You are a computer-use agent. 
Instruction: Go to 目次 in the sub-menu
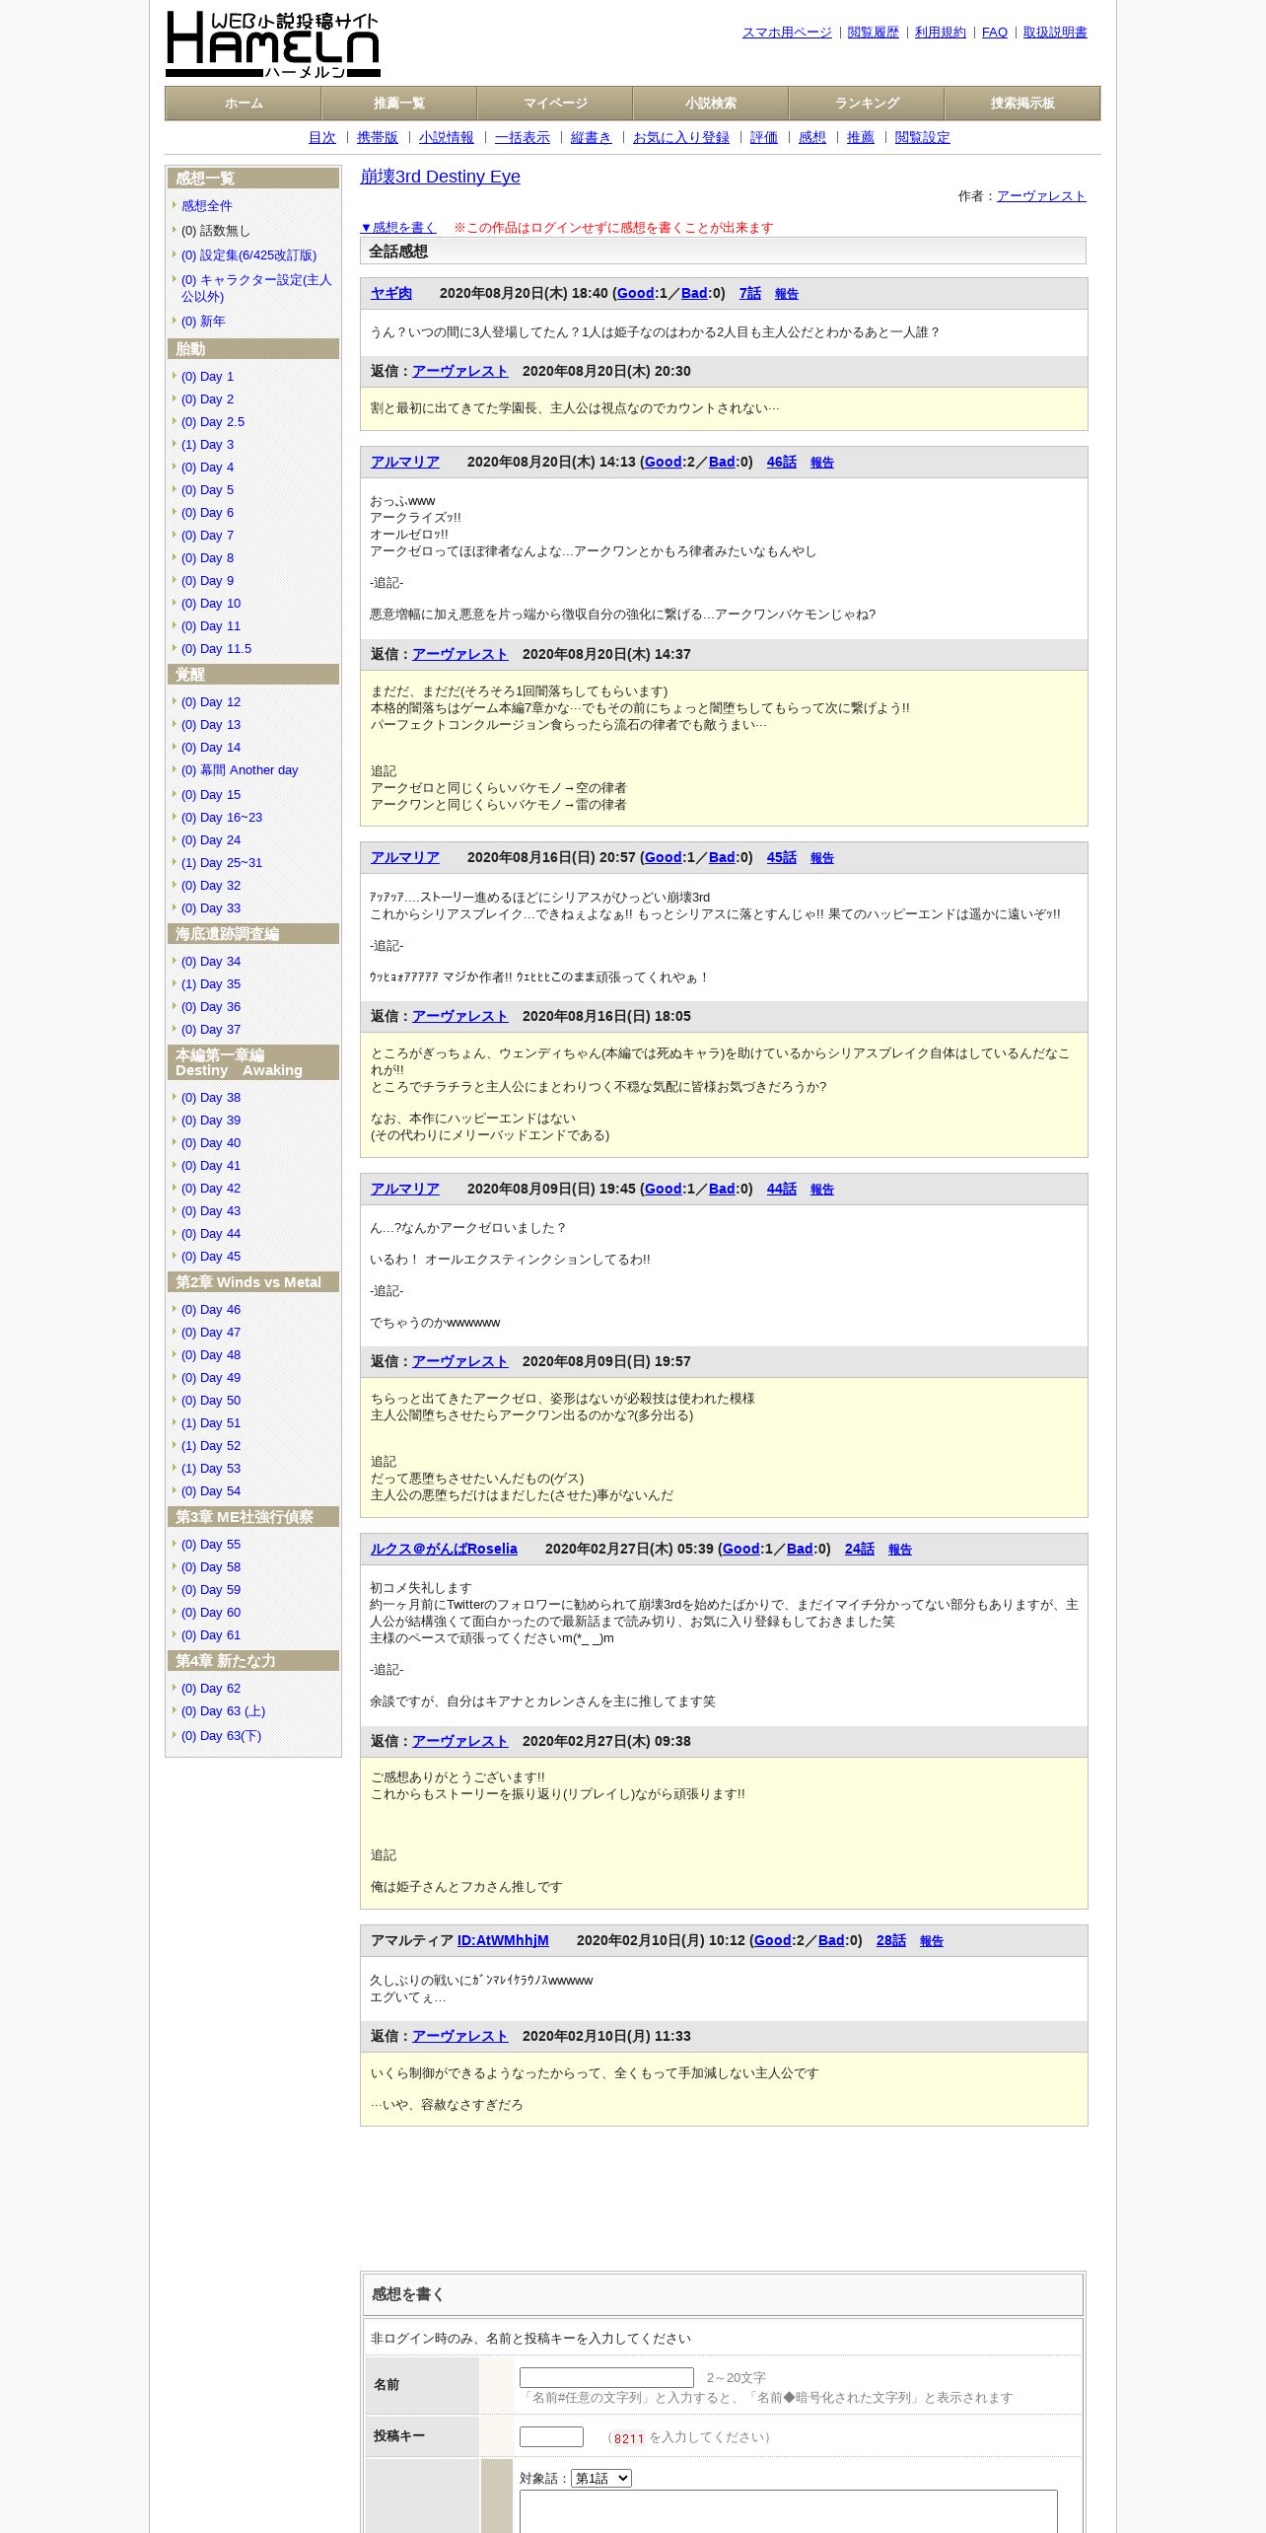click(322, 138)
